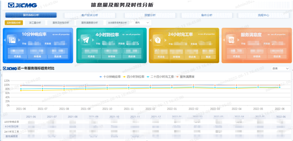Click the question bubble icon on 24小时完工率 card
This screenshot has height=141, width=293.
click(158, 40)
